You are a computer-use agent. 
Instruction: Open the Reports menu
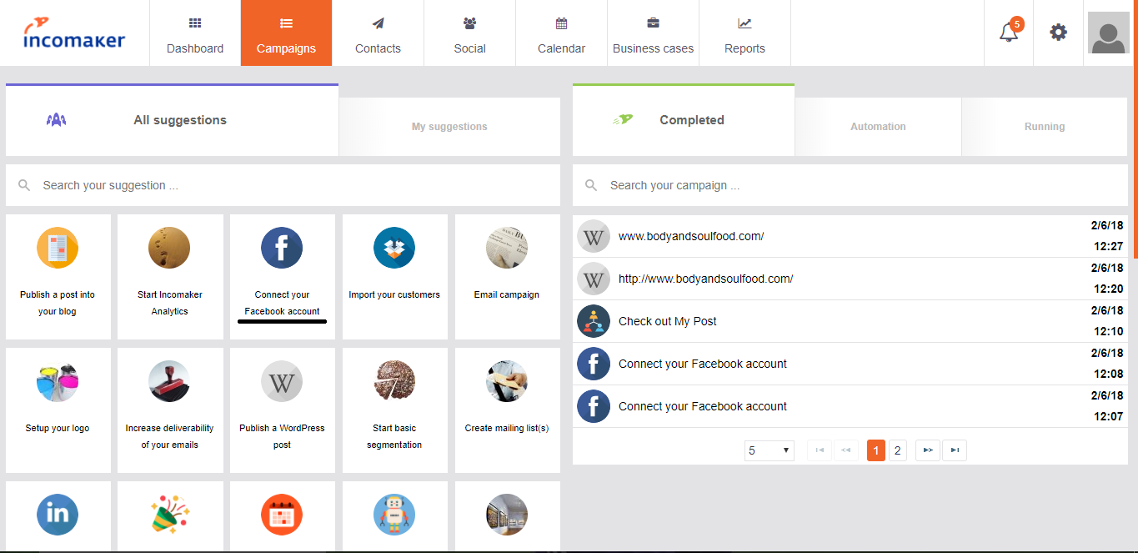coord(744,33)
